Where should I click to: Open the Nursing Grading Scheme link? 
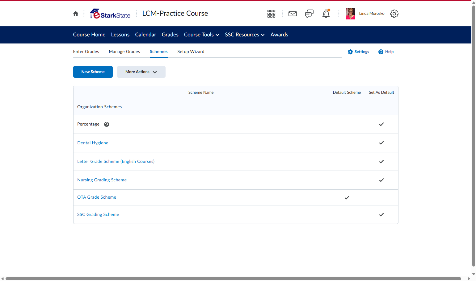[x=102, y=180]
